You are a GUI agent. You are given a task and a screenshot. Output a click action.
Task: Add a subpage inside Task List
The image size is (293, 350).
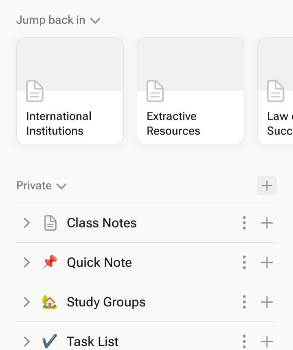[x=267, y=341]
